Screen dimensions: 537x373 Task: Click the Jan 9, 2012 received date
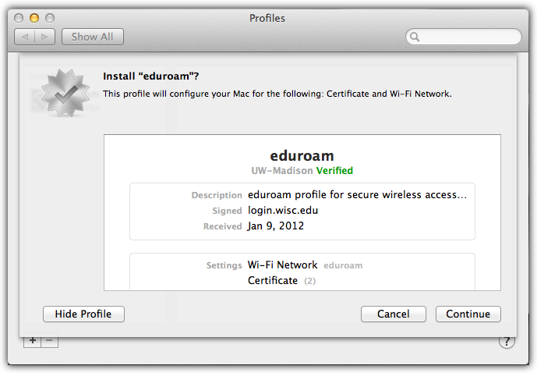click(276, 226)
